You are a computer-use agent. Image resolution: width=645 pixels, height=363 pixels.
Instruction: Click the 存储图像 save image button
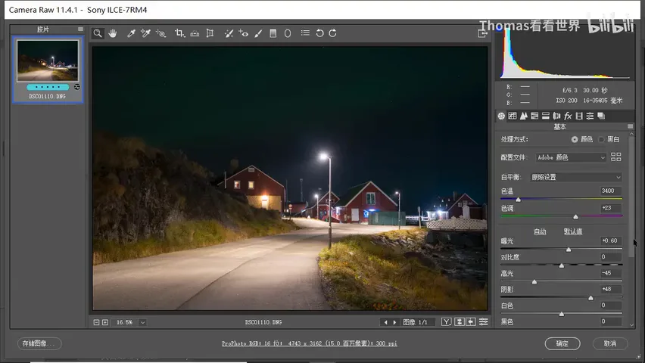pyautogui.click(x=39, y=343)
